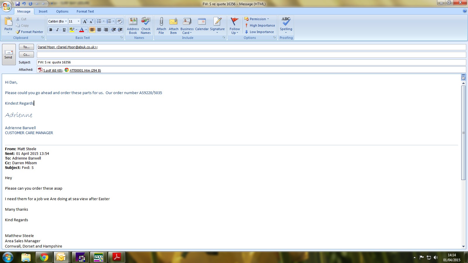
Task: Center the paragraph text
Action: pos(99,30)
